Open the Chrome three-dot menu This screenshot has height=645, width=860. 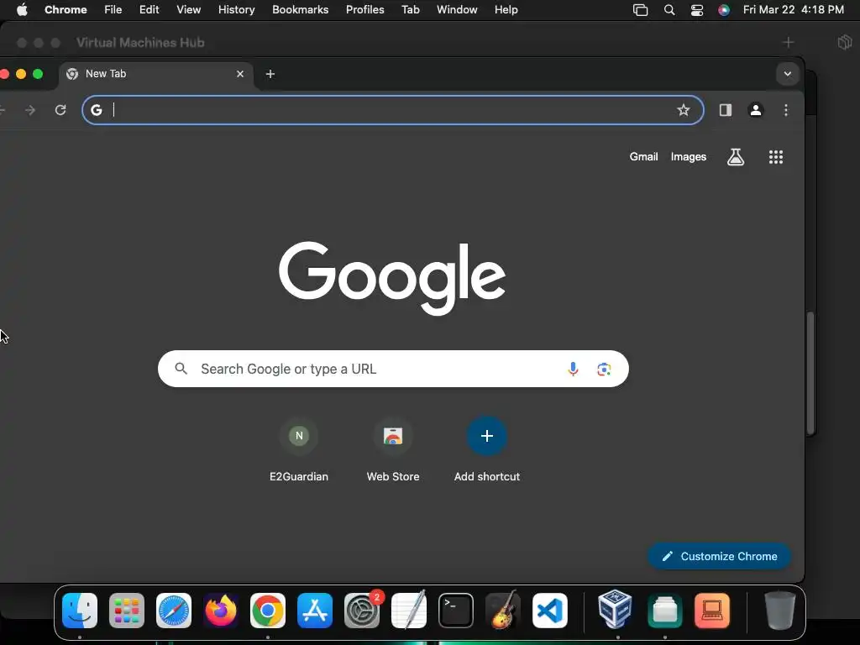[x=785, y=110]
